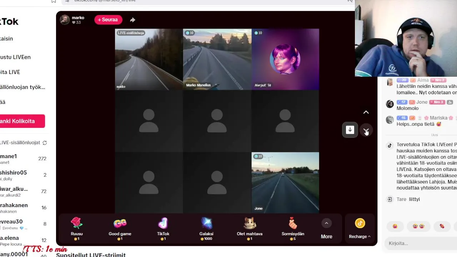Open the shishiro05 creator row
This screenshot has width=457, height=257.
(x=23, y=175)
